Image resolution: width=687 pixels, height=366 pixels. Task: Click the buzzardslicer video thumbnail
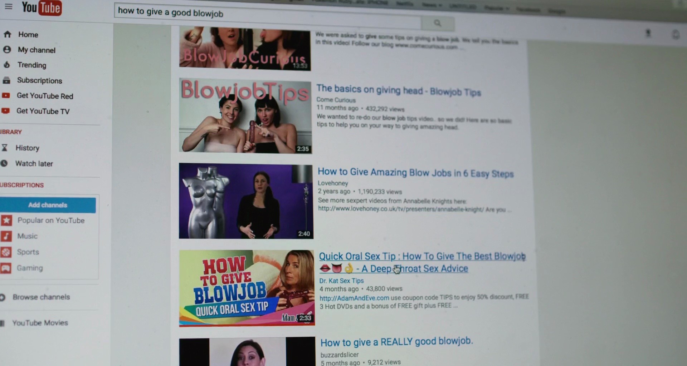click(247, 351)
